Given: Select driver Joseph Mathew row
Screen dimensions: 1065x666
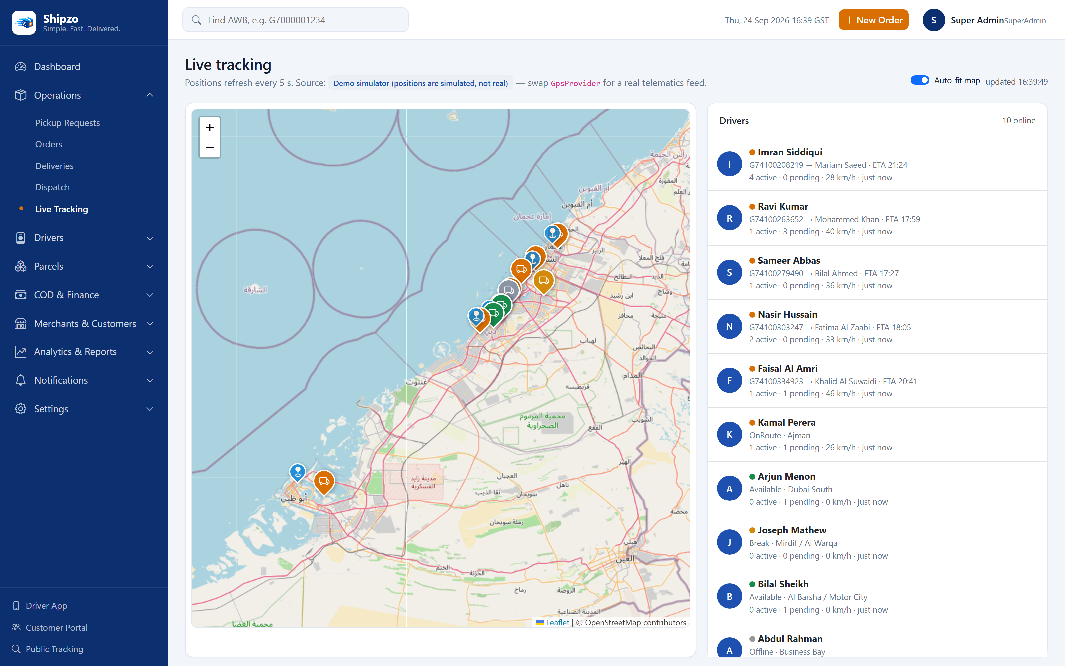Looking at the screenshot, I should [x=877, y=542].
